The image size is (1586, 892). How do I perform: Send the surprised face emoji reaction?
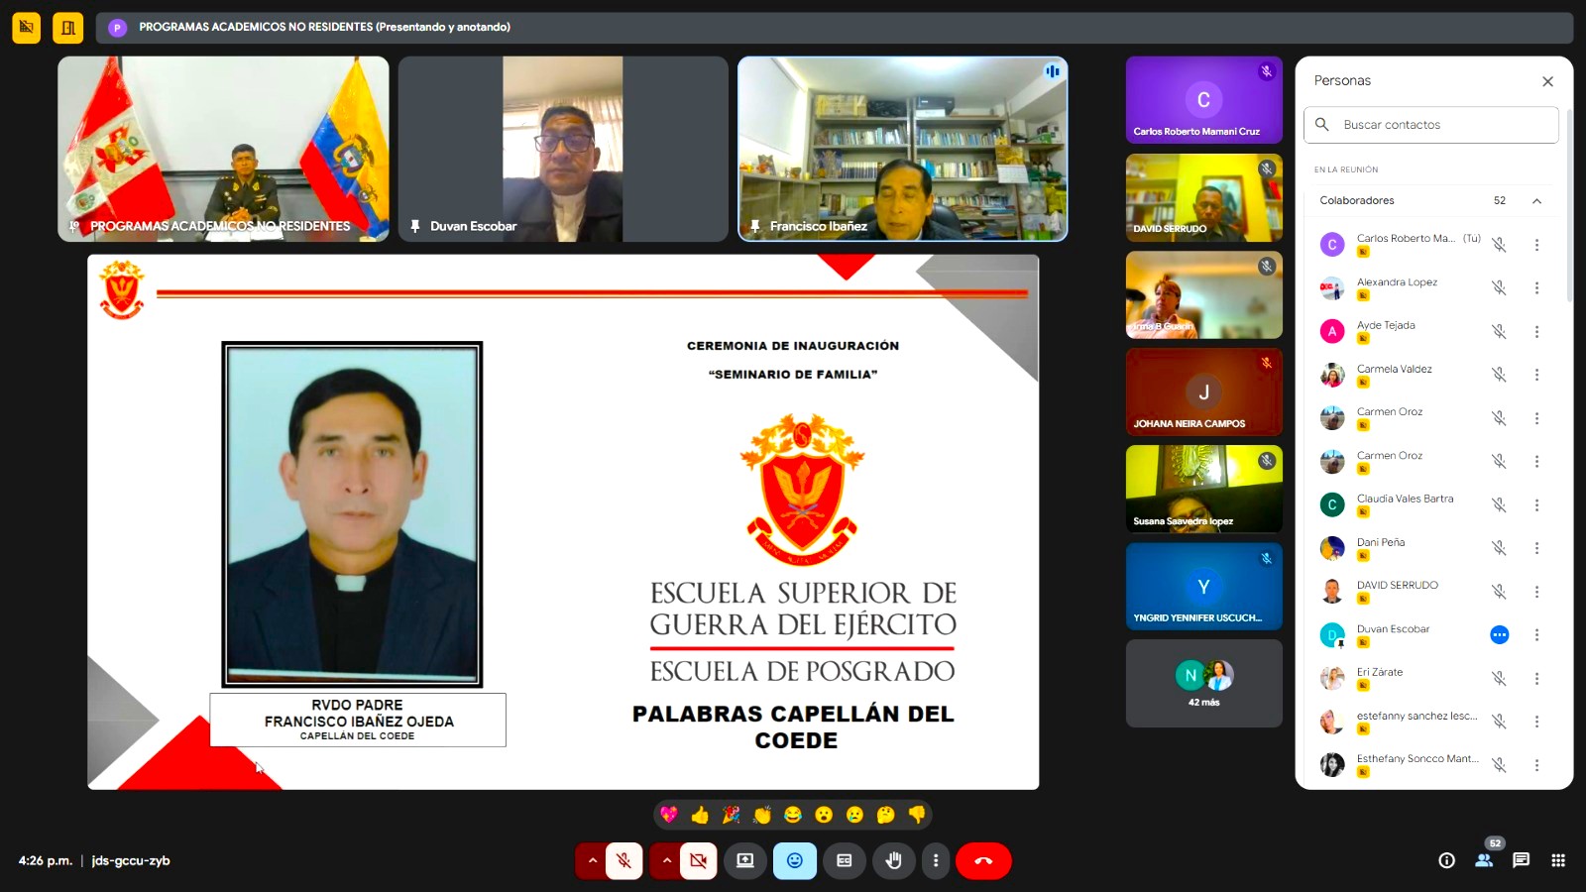[x=824, y=815]
